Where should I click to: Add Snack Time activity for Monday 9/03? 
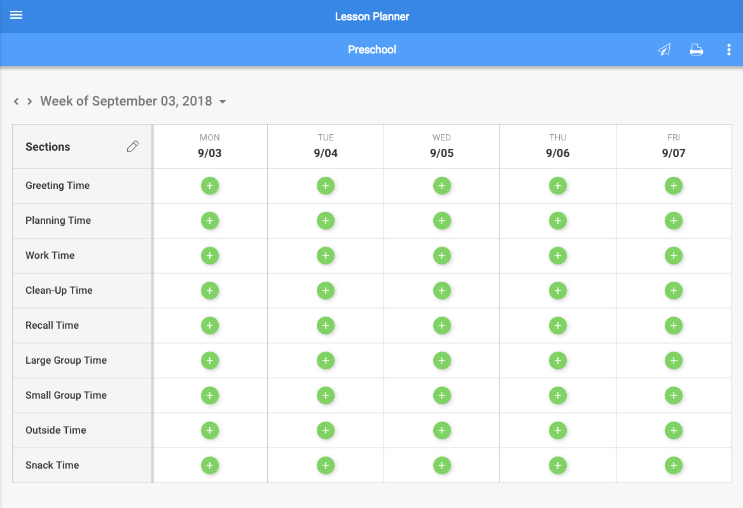210,465
